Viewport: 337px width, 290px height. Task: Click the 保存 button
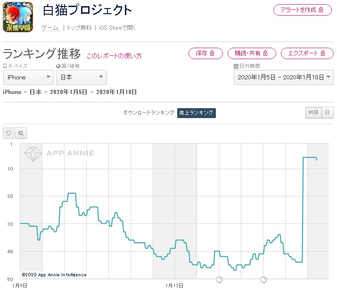(x=205, y=53)
